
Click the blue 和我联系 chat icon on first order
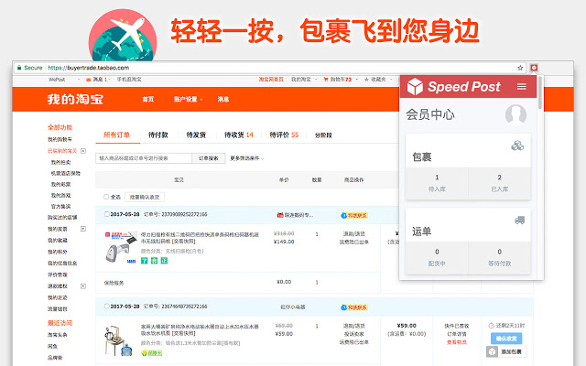click(343, 216)
